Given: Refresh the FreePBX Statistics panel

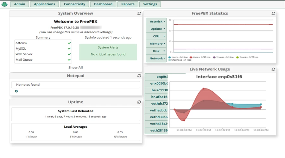Looking at the screenshot, I should (x=273, y=13).
